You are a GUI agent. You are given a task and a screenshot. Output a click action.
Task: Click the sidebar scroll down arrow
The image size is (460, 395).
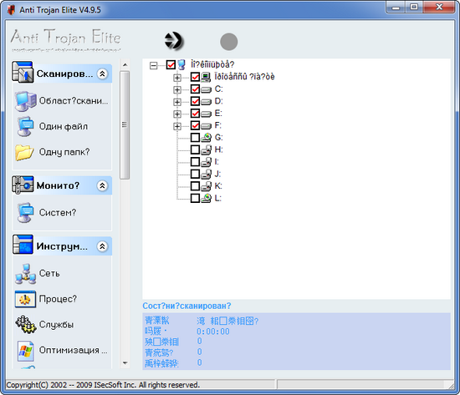[125, 363]
